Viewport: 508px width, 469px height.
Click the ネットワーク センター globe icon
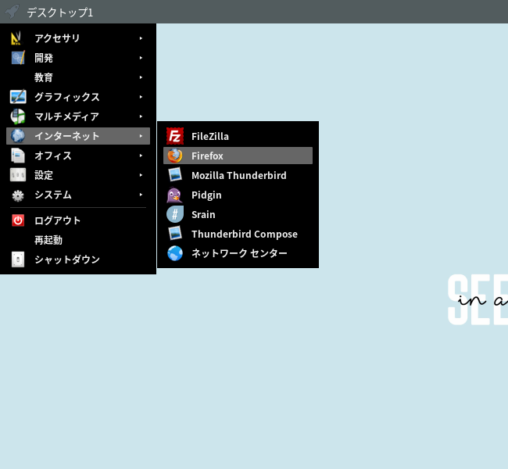coord(175,253)
